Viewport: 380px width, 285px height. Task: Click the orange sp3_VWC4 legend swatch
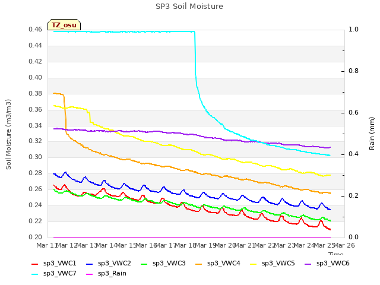coord(199,264)
